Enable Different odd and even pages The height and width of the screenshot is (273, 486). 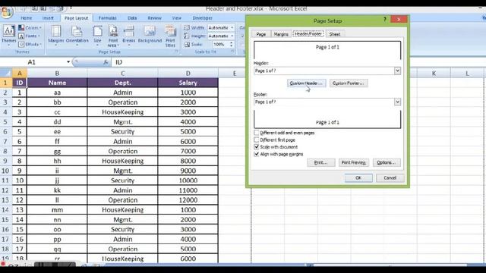(257, 133)
